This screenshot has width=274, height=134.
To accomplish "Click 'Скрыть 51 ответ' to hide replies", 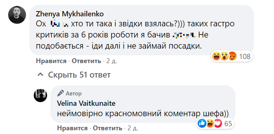I will coord(79,75).
